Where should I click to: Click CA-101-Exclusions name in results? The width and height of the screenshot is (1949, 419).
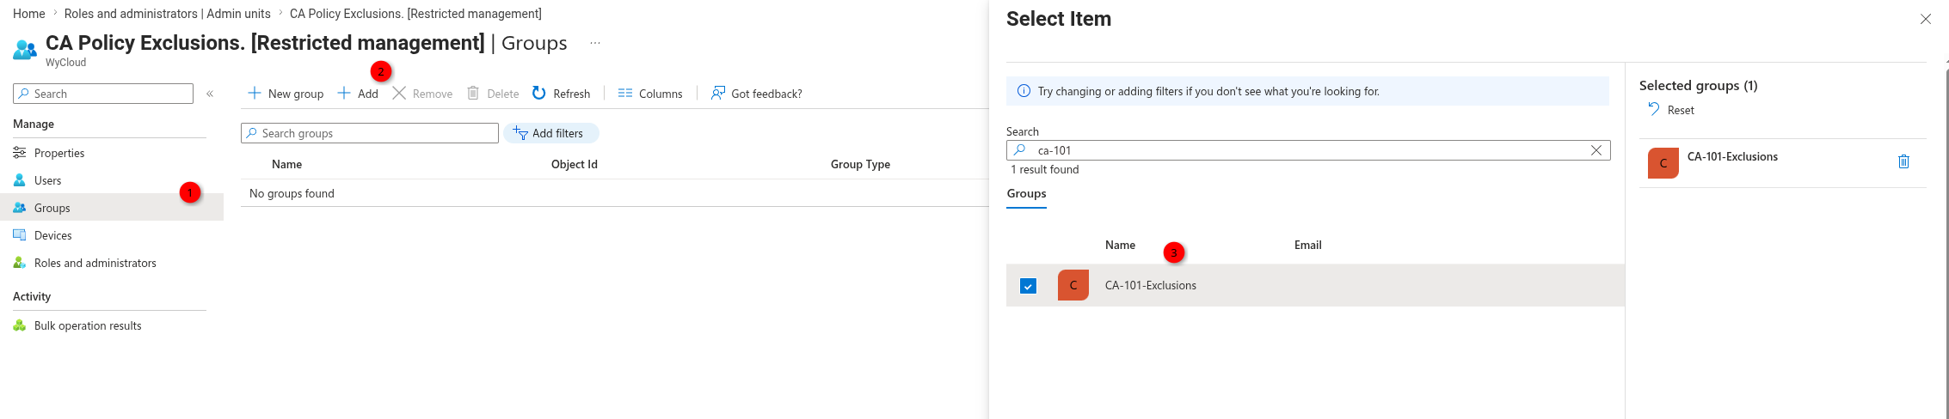[x=1151, y=285]
